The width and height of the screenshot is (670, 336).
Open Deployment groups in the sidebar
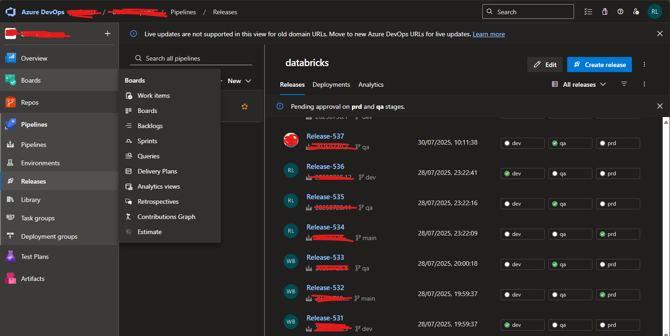(59, 236)
